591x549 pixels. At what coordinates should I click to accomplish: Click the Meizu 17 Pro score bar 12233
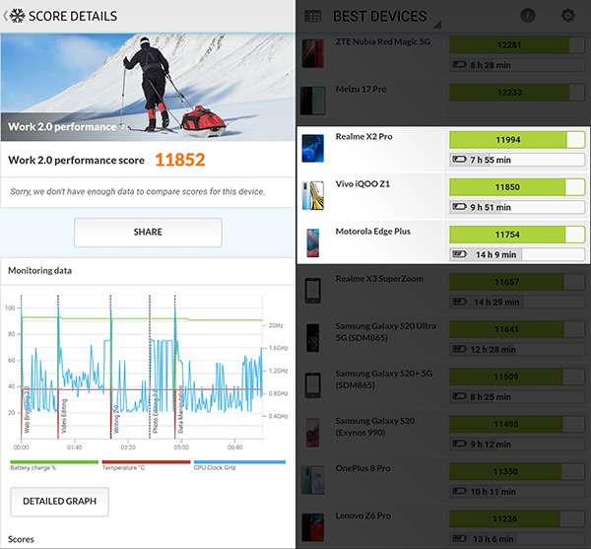(517, 93)
